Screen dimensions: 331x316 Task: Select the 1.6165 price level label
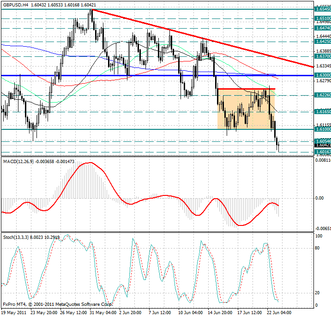tap(322, 112)
